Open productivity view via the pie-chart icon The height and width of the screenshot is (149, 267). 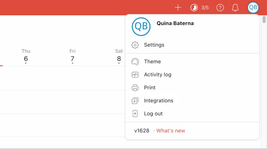click(x=194, y=7)
